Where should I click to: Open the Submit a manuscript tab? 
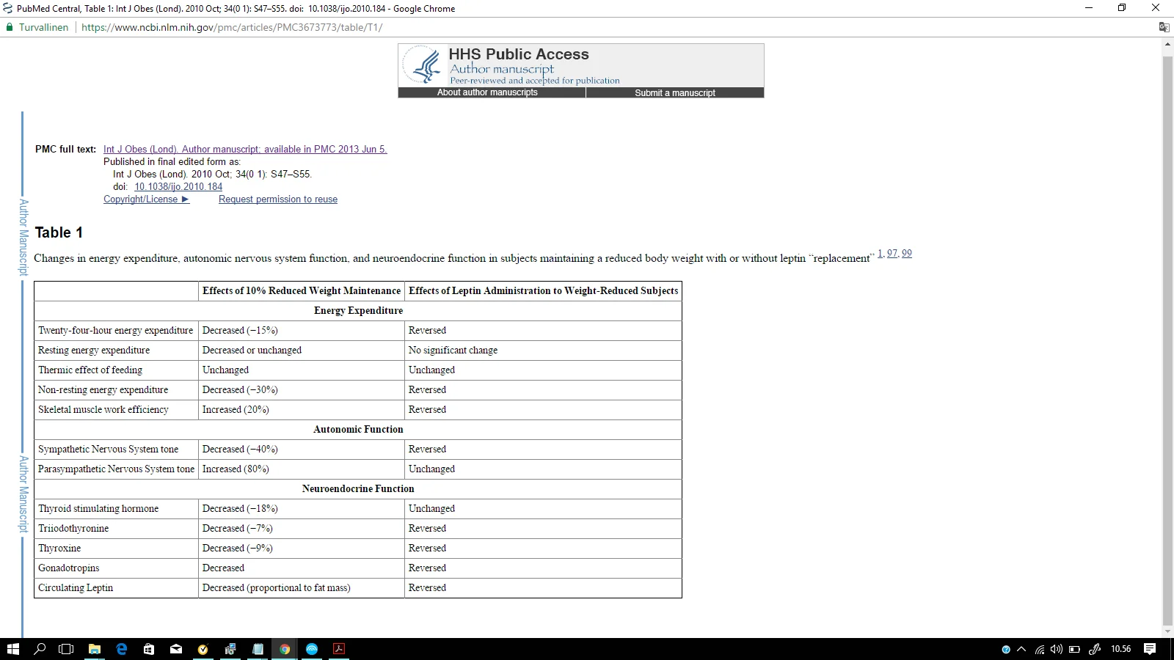674,92
